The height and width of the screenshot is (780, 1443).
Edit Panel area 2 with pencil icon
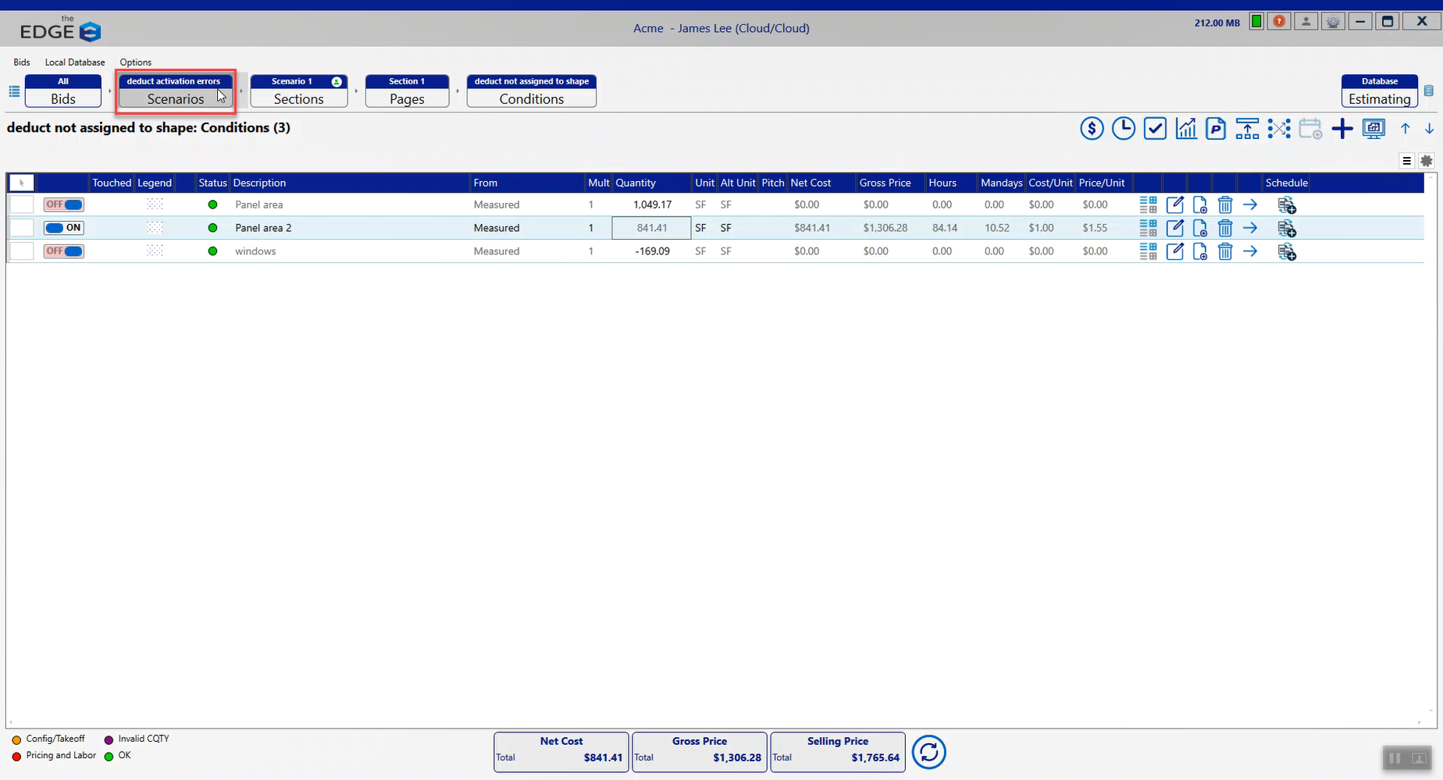[x=1174, y=228]
